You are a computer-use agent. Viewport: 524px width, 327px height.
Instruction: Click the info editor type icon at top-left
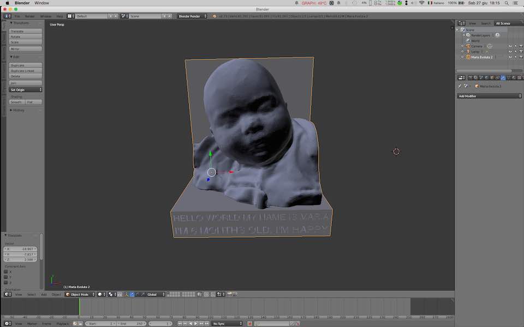(x=7, y=16)
